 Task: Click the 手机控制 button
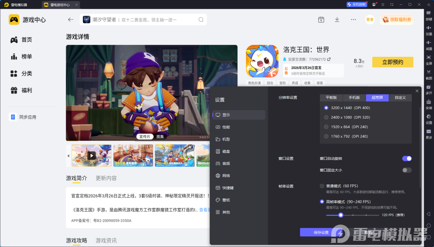pyautogui.click(x=357, y=4)
